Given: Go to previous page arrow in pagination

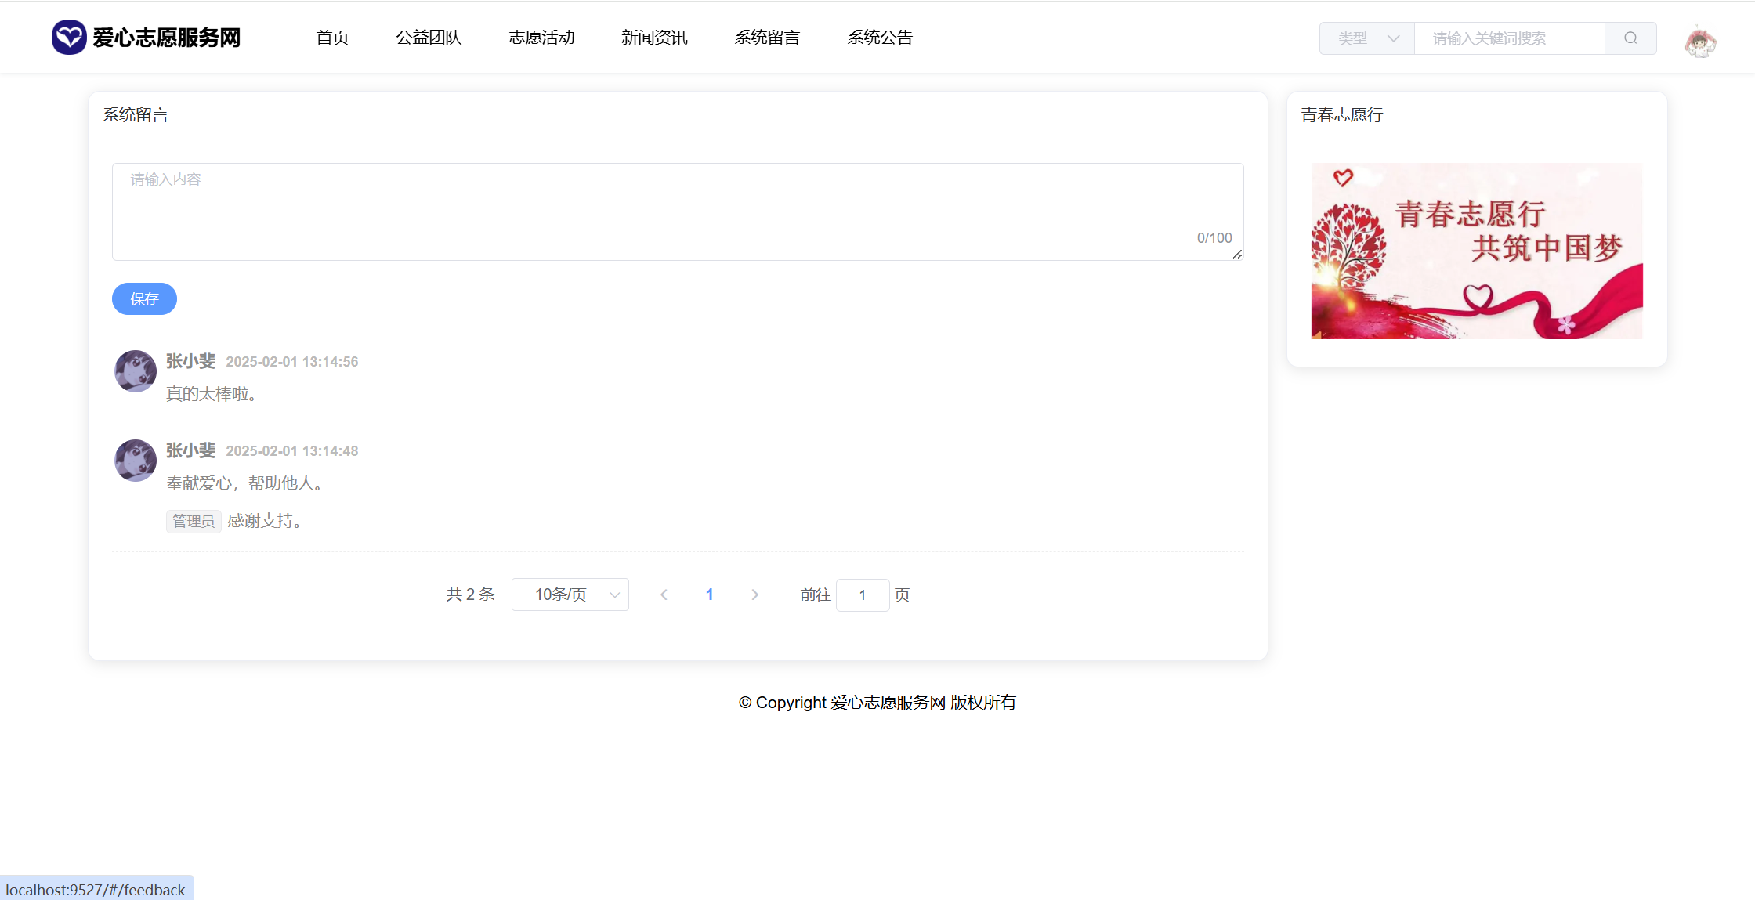Looking at the screenshot, I should coord(664,595).
